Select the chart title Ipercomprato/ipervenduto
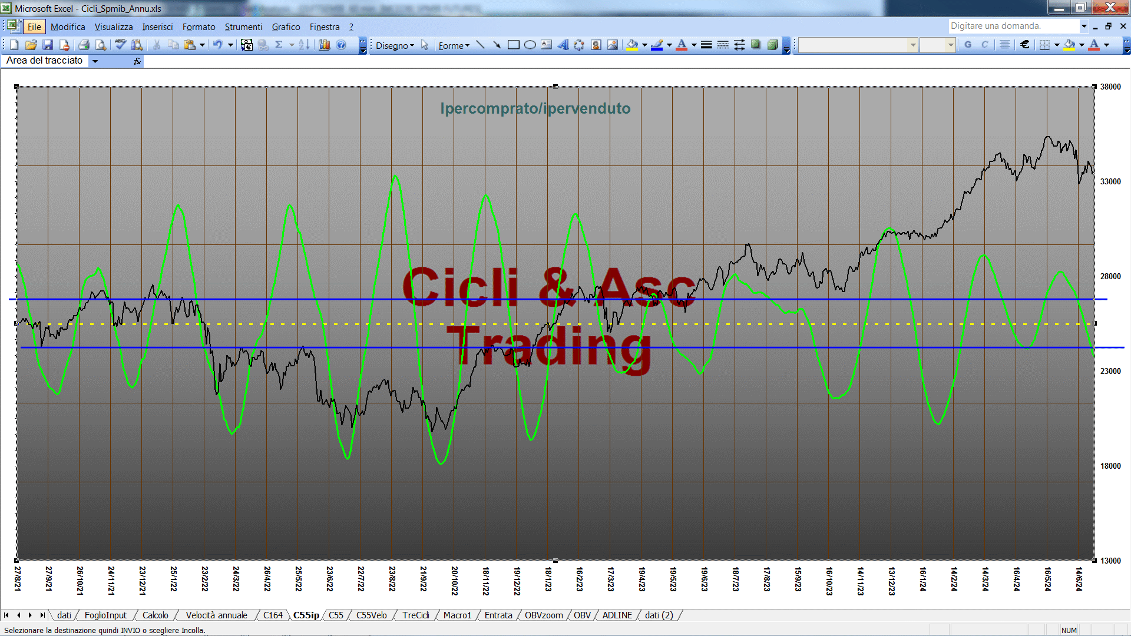This screenshot has height=636, width=1131. [535, 108]
